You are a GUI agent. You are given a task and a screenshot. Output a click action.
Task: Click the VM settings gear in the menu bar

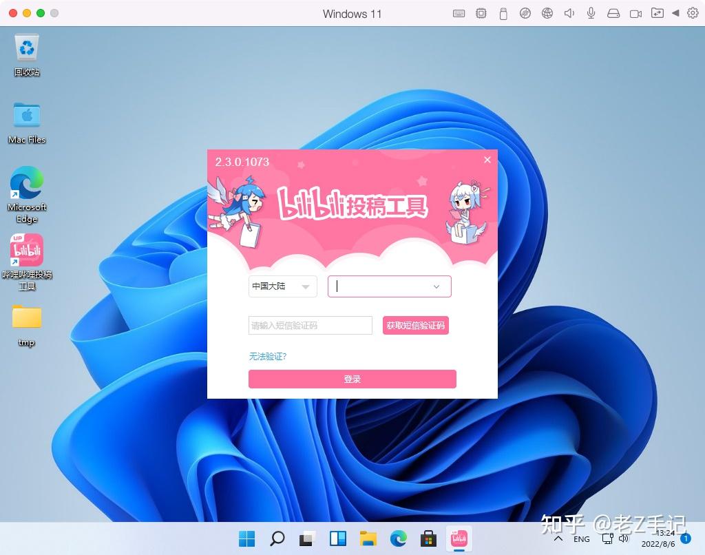click(x=693, y=13)
